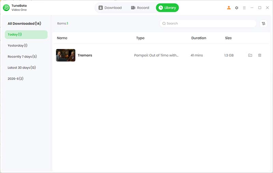Image resolution: width=273 pixels, height=173 pixels.
Task: Show All Downloaded (14) items
Action: pos(24,23)
